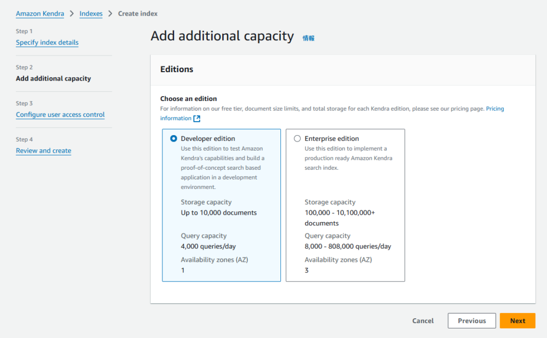This screenshot has height=338, width=547.
Task: Click '100,000 - 10,100,000+ documents' value
Action: pyautogui.click(x=340, y=218)
